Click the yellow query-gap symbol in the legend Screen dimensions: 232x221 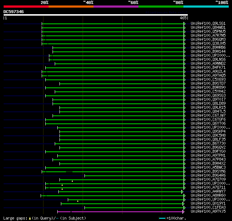[30, 218]
